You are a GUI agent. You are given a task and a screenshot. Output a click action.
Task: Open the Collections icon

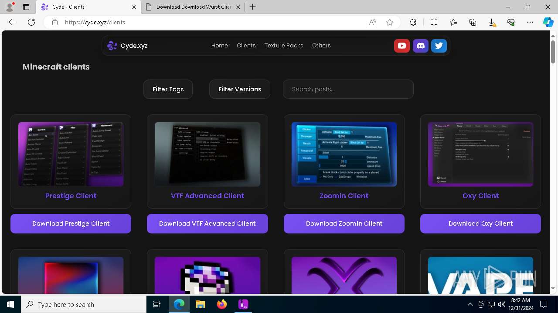[x=473, y=22]
